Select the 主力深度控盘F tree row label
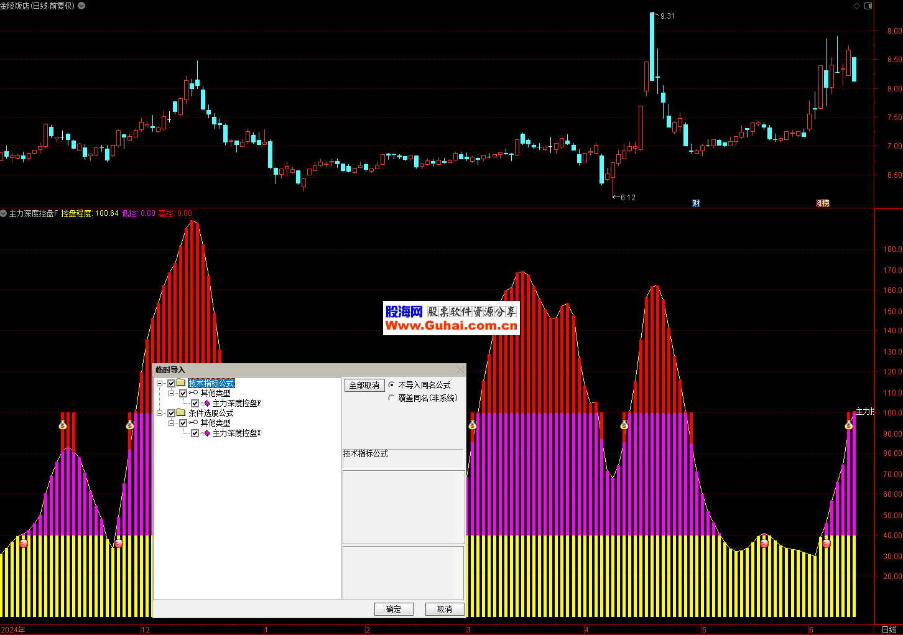The height and width of the screenshot is (635, 903). (236, 404)
